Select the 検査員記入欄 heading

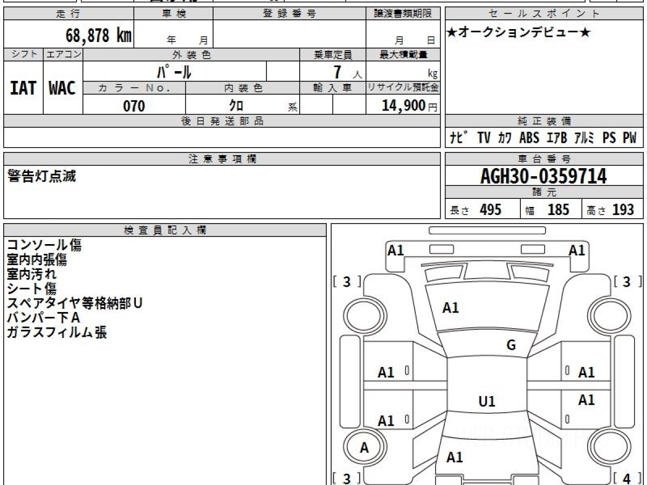(x=165, y=230)
